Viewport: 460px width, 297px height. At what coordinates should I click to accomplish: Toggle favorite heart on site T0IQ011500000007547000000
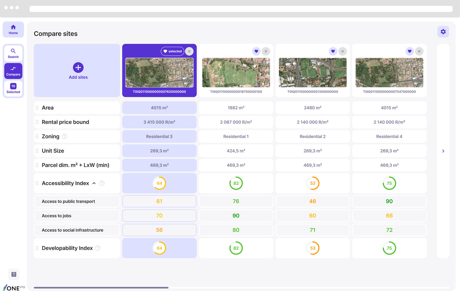coord(410,51)
